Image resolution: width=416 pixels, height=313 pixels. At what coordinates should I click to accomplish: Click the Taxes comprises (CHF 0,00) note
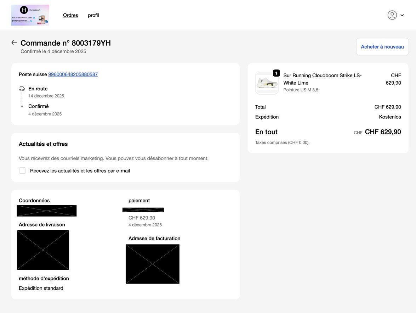pos(282,142)
